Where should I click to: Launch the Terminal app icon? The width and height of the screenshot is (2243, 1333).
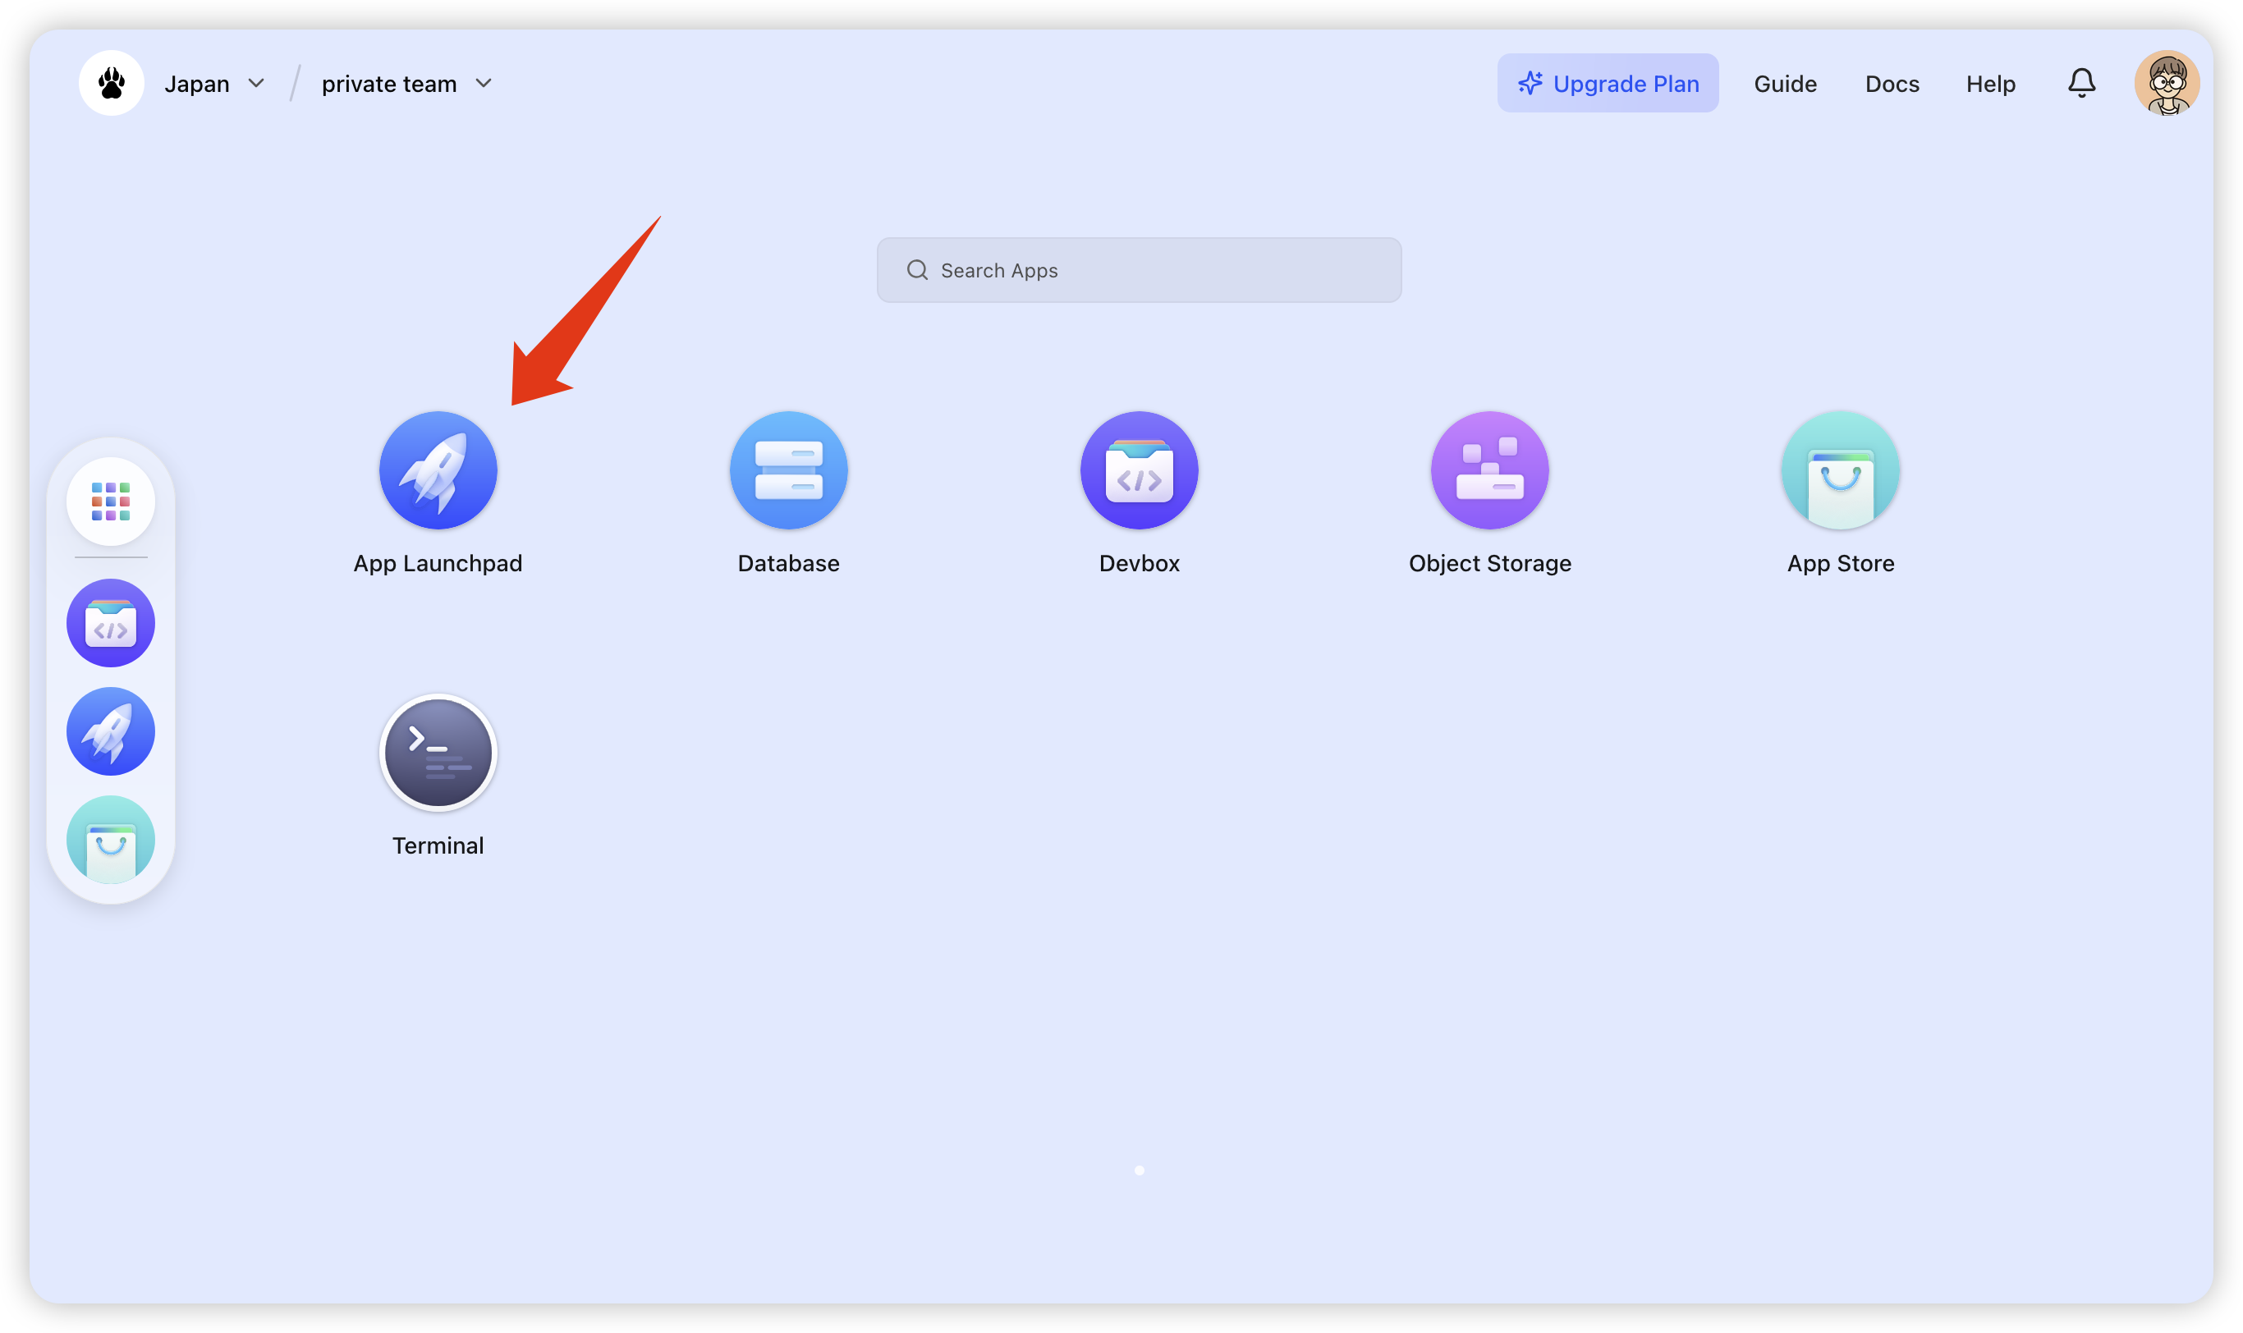pos(438,752)
